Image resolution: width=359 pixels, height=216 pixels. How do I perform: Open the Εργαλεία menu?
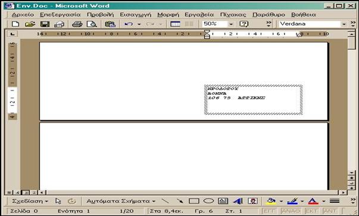coord(199,15)
